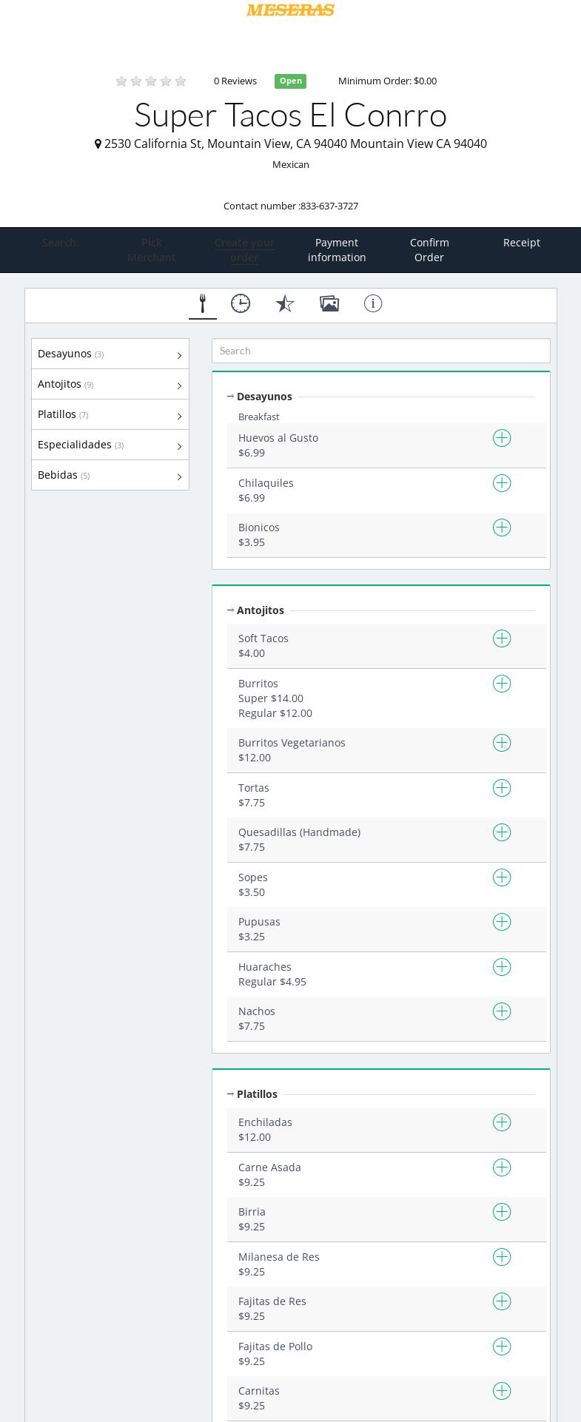Viewport: 581px width, 1422px height.
Task: Open the reviews star icon tab
Action: click(x=285, y=303)
